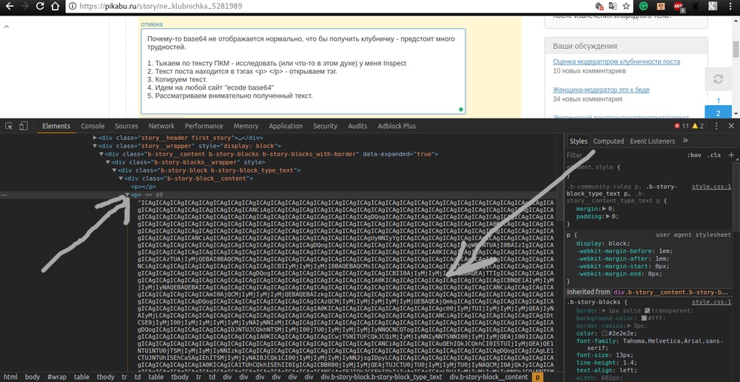Open the Memory tab
Screen dimensions: 740x382
pos(246,126)
